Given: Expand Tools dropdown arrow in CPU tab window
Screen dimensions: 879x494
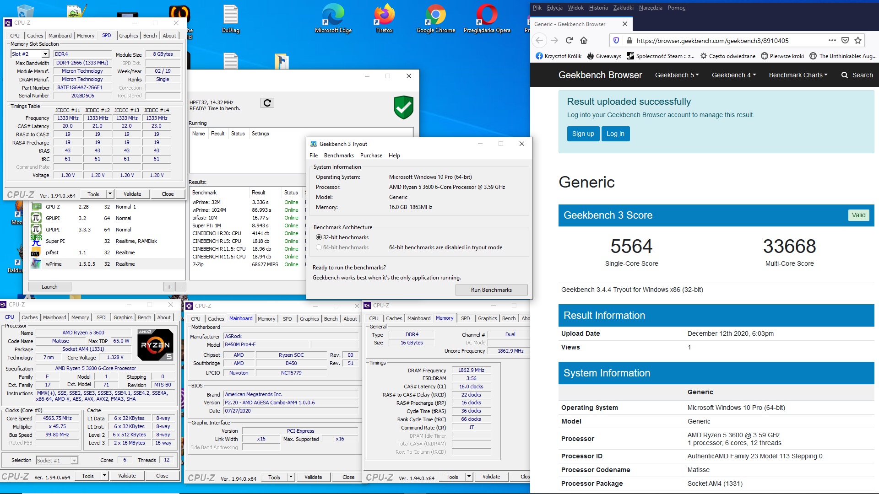Looking at the screenshot, I should 104,476.
